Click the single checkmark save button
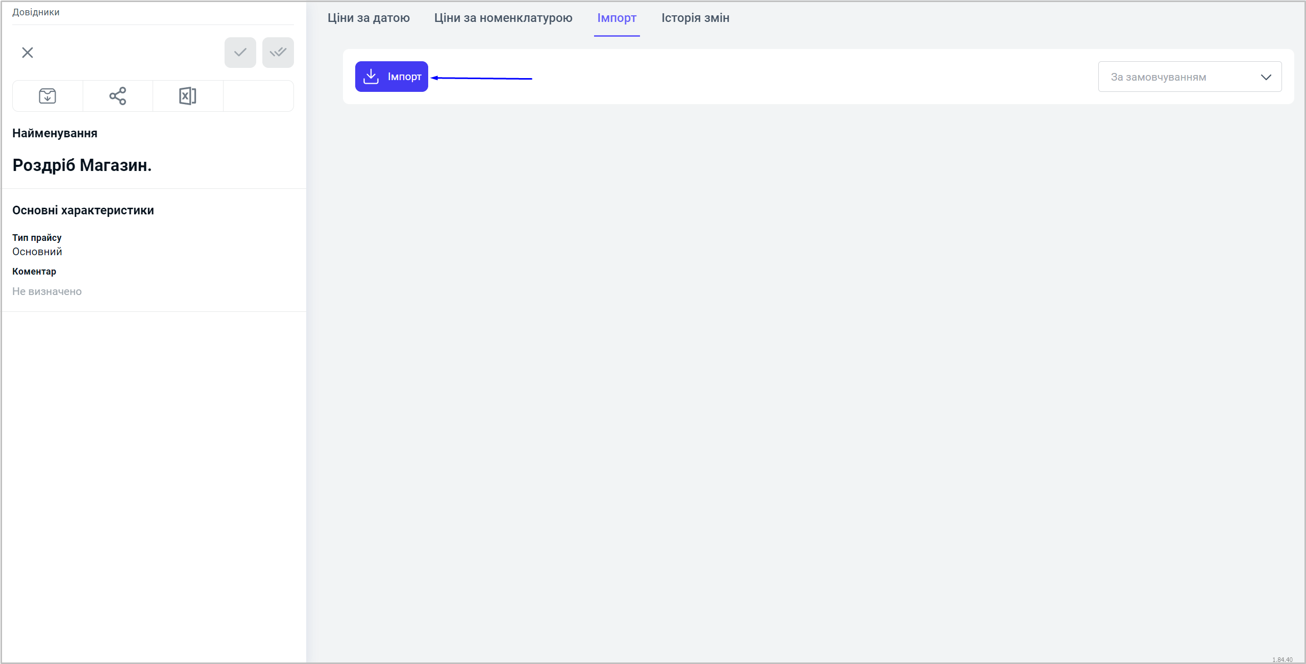This screenshot has height=664, width=1306. click(240, 53)
